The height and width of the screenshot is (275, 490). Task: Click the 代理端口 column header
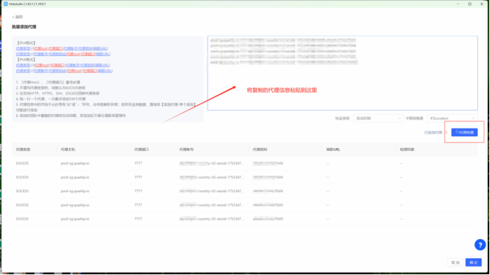(x=141, y=150)
